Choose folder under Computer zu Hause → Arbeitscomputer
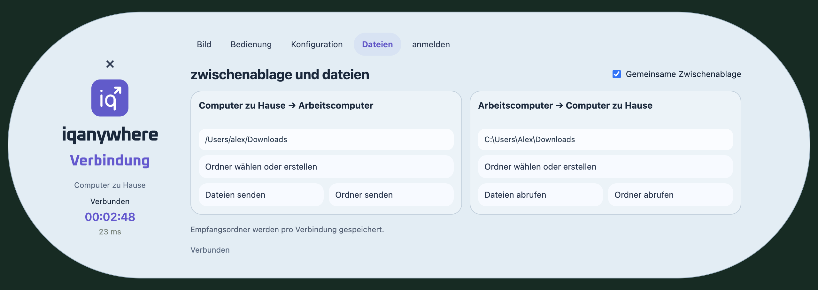This screenshot has width=818, height=290. click(x=326, y=167)
